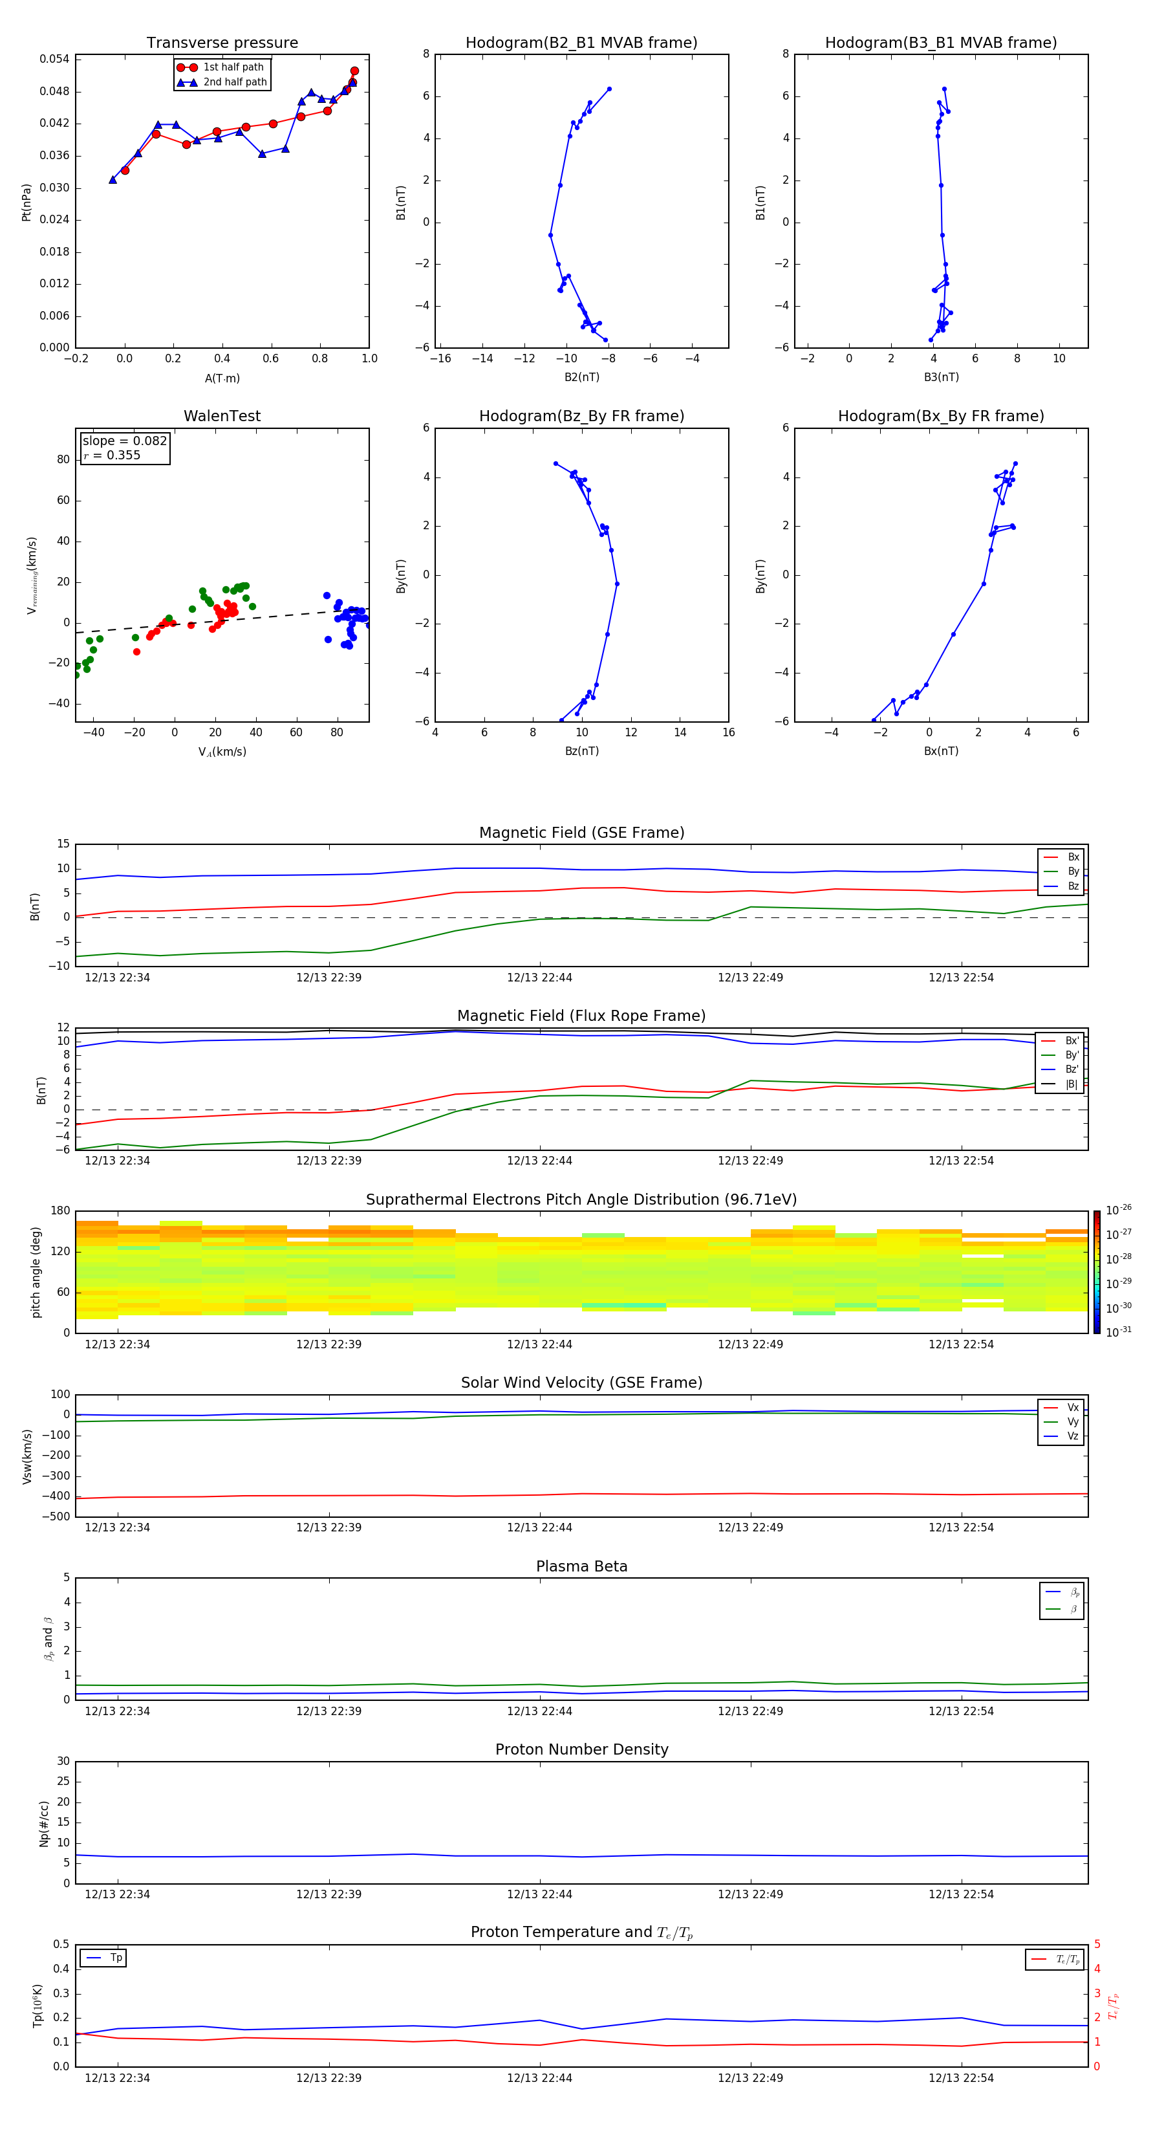Click the β entry in Plasma Beta legend
Screen dimensions: 1164x2135
click(x=1062, y=1609)
